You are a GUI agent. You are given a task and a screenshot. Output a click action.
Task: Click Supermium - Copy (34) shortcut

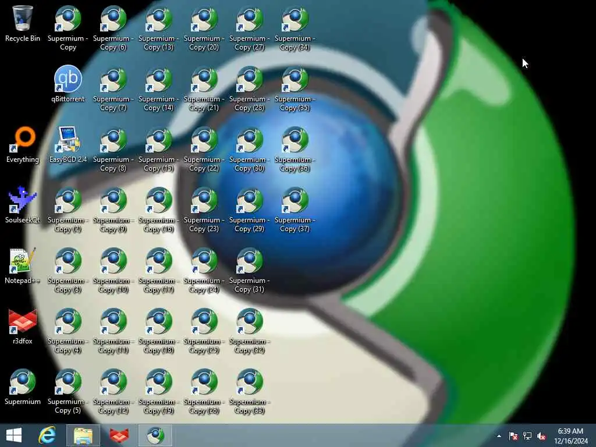(295, 28)
